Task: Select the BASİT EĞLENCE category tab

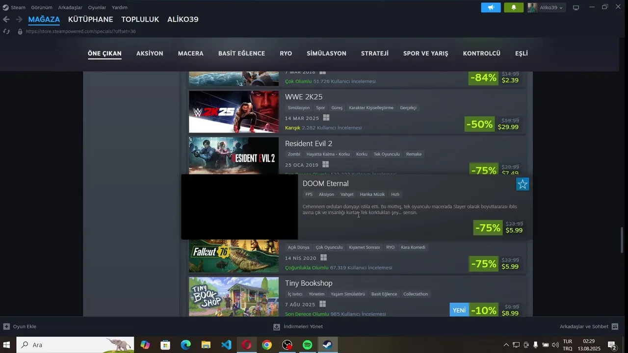Action: (241, 53)
